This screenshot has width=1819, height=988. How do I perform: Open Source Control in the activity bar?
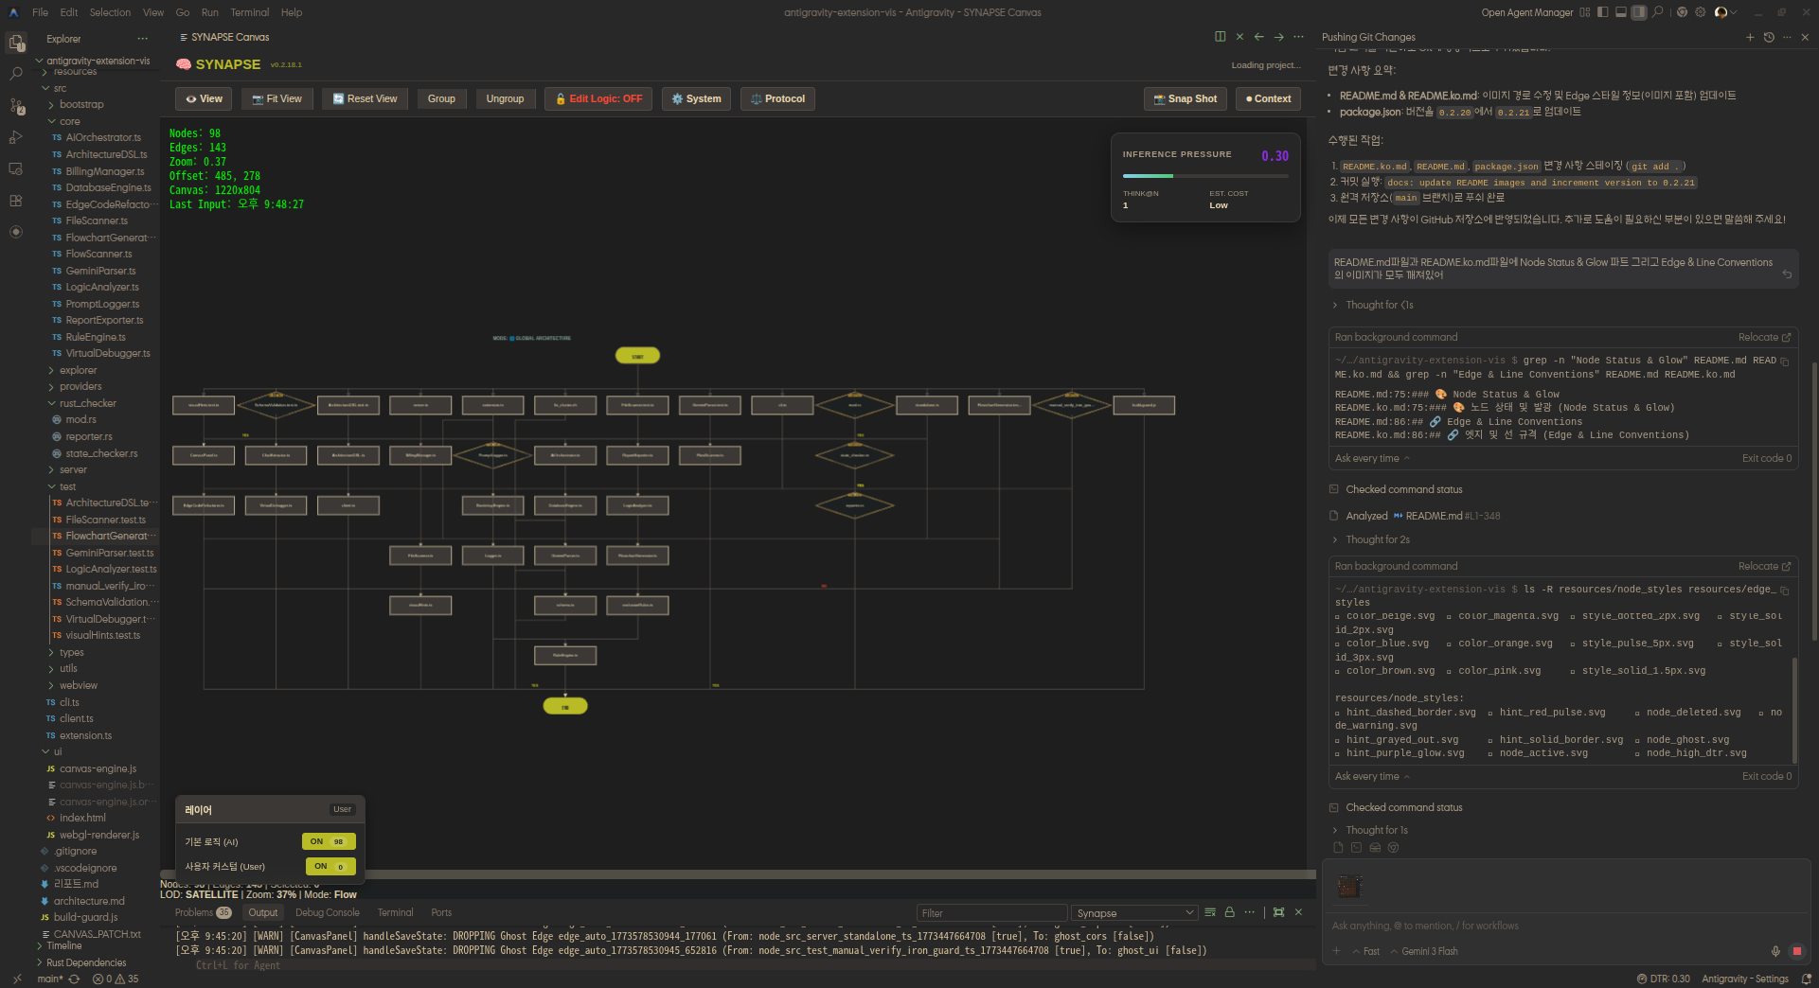tap(16, 105)
